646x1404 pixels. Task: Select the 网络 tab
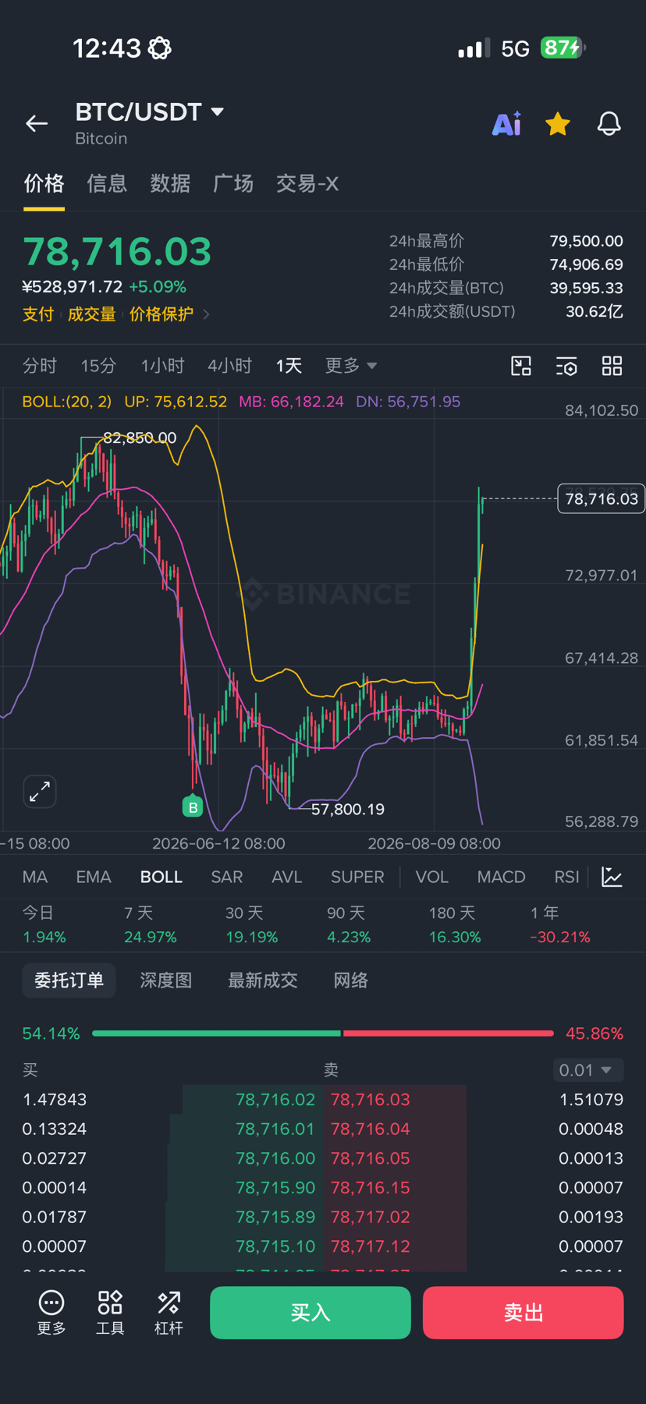coord(351,980)
